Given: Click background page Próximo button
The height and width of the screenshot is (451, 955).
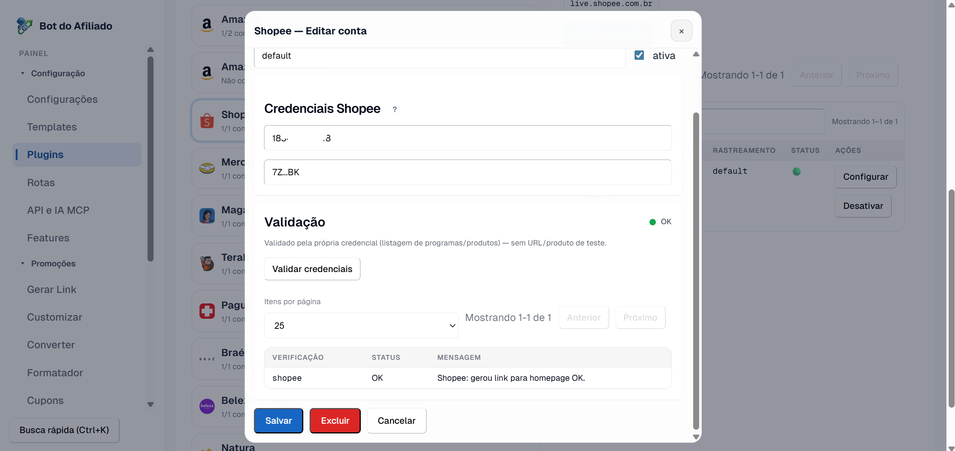Looking at the screenshot, I should click(x=873, y=75).
